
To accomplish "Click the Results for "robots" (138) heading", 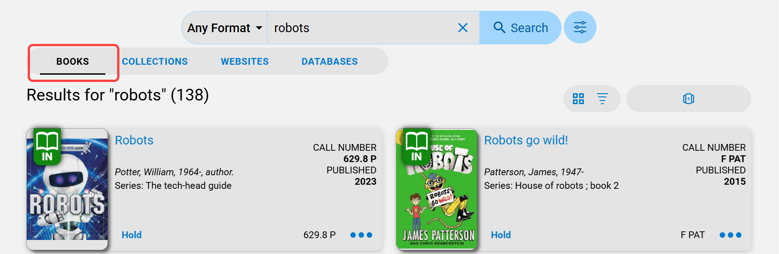I will click(118, 95).
